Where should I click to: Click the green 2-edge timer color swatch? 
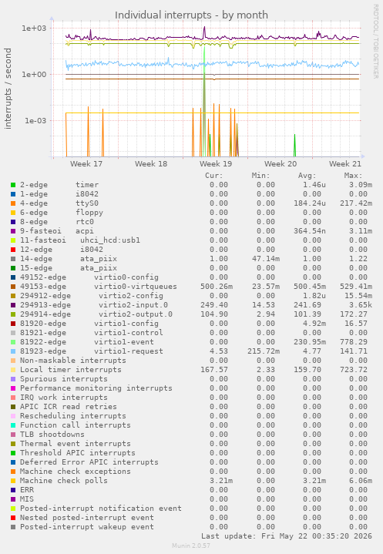13,185
